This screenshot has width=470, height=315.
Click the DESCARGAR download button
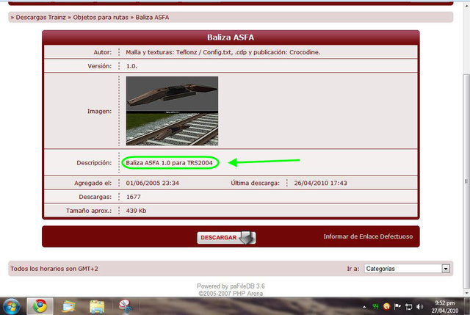click(x=218, y=238)
